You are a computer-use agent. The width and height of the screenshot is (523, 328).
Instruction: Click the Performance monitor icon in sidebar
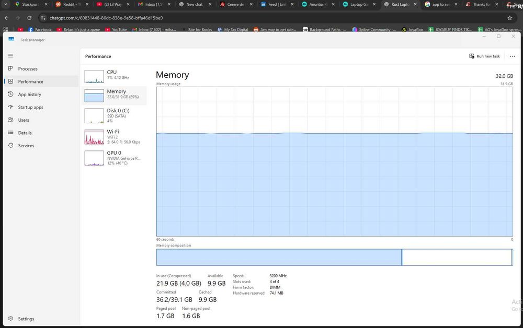[x=10, y=81]
